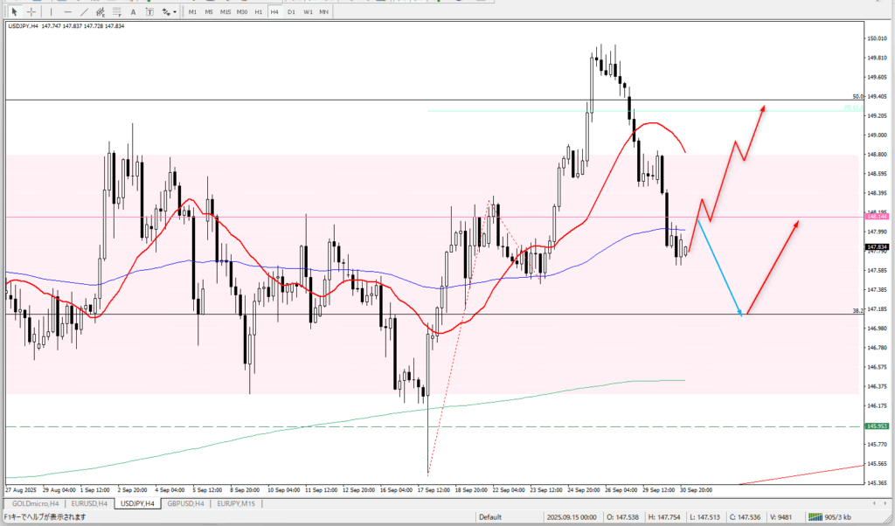Open the GBPUSD,H4 chart tab
Viewport: 895px width, 526px height.
pos(185,504)
